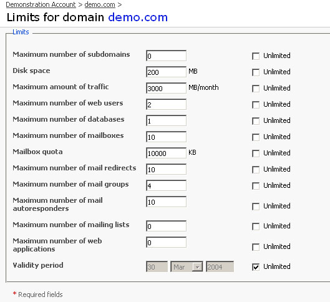Click the blue demo.com domain title
Screen dimensions: 330x302
138,17
